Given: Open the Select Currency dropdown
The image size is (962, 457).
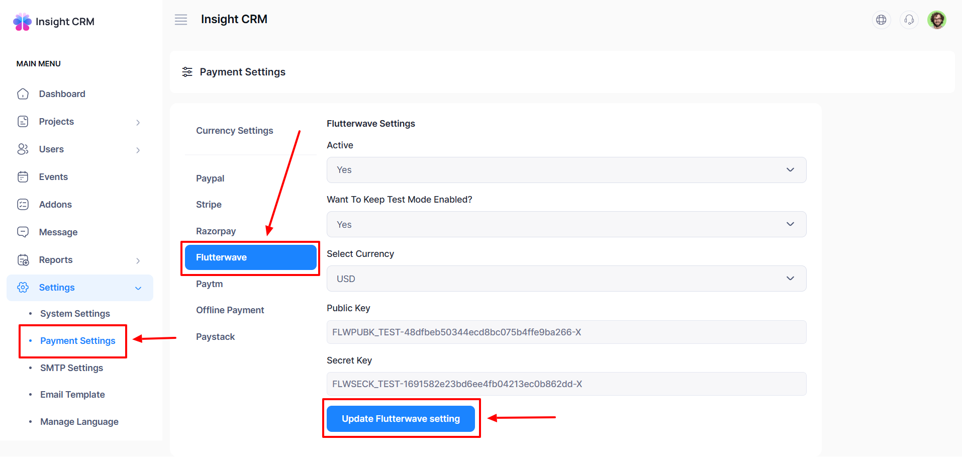Looking at the screenshot, I should tap(566, 279).
